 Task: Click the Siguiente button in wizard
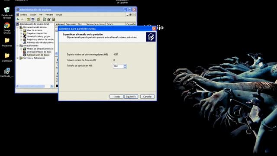tap(131, 97)
